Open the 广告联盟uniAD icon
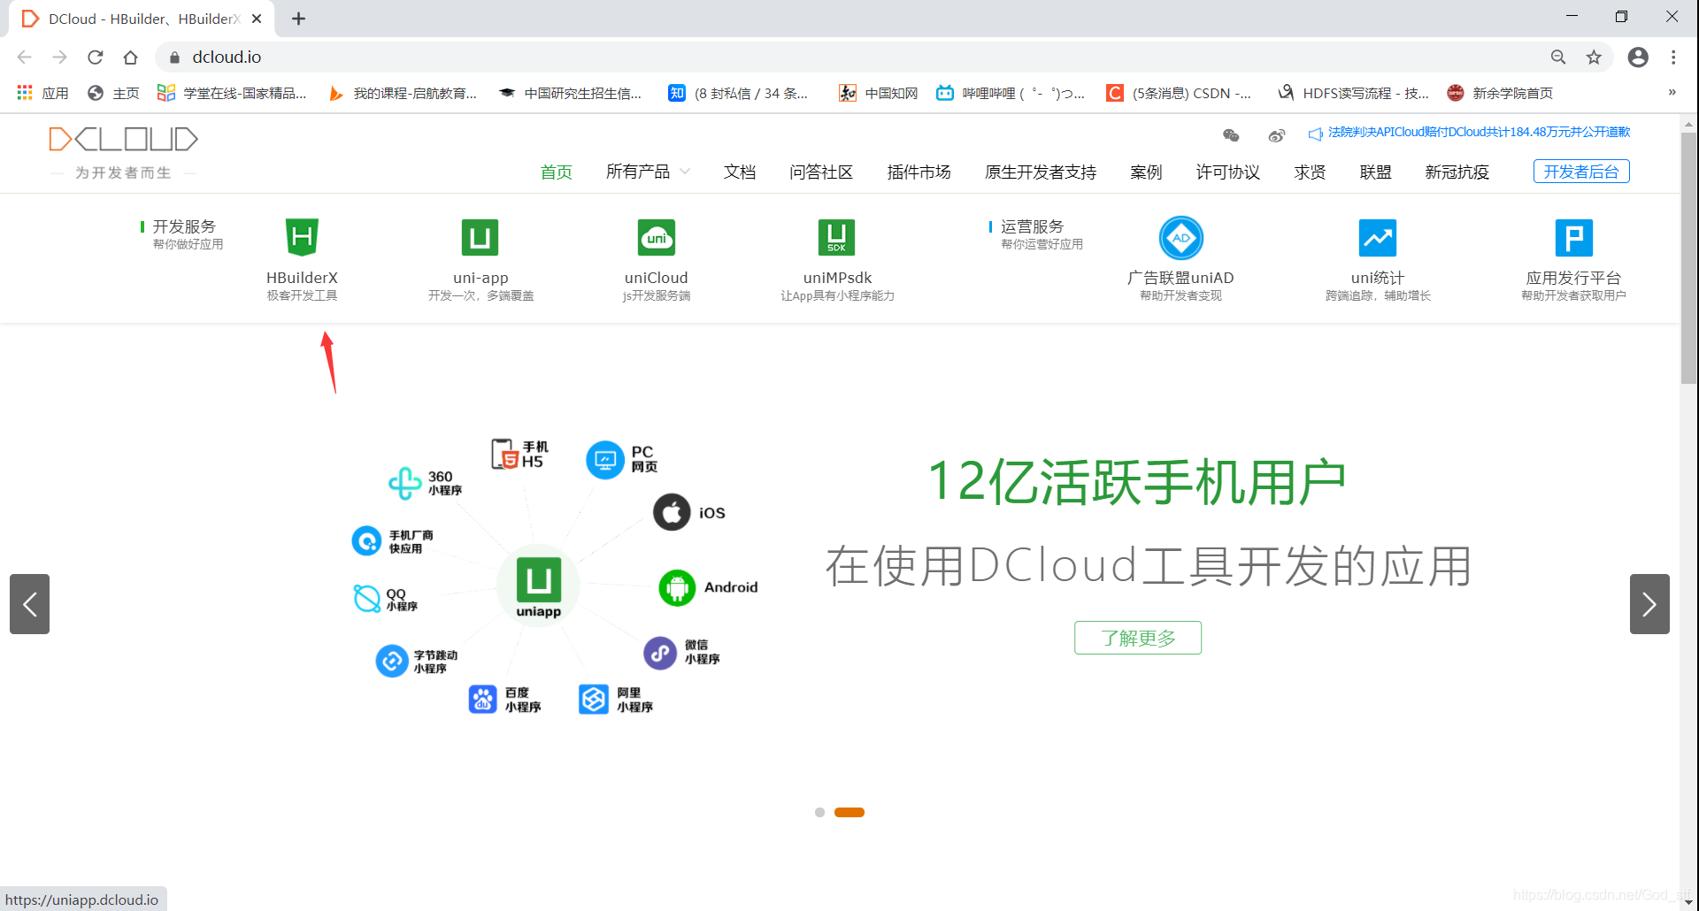 pyautogui.click(x=1181, y=237)
